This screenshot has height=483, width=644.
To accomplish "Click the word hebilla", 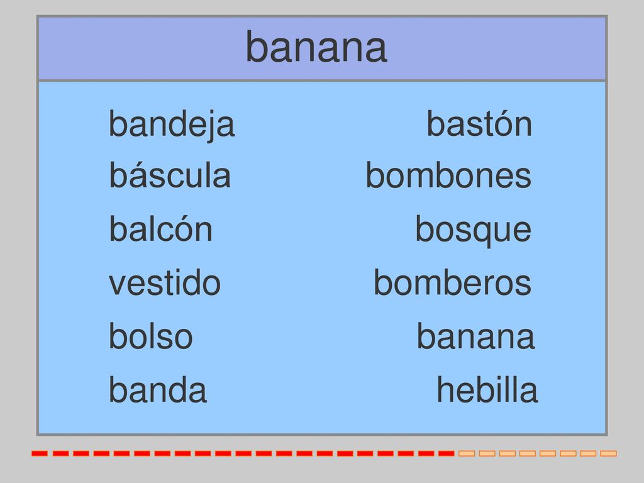I will coord(487,389).
